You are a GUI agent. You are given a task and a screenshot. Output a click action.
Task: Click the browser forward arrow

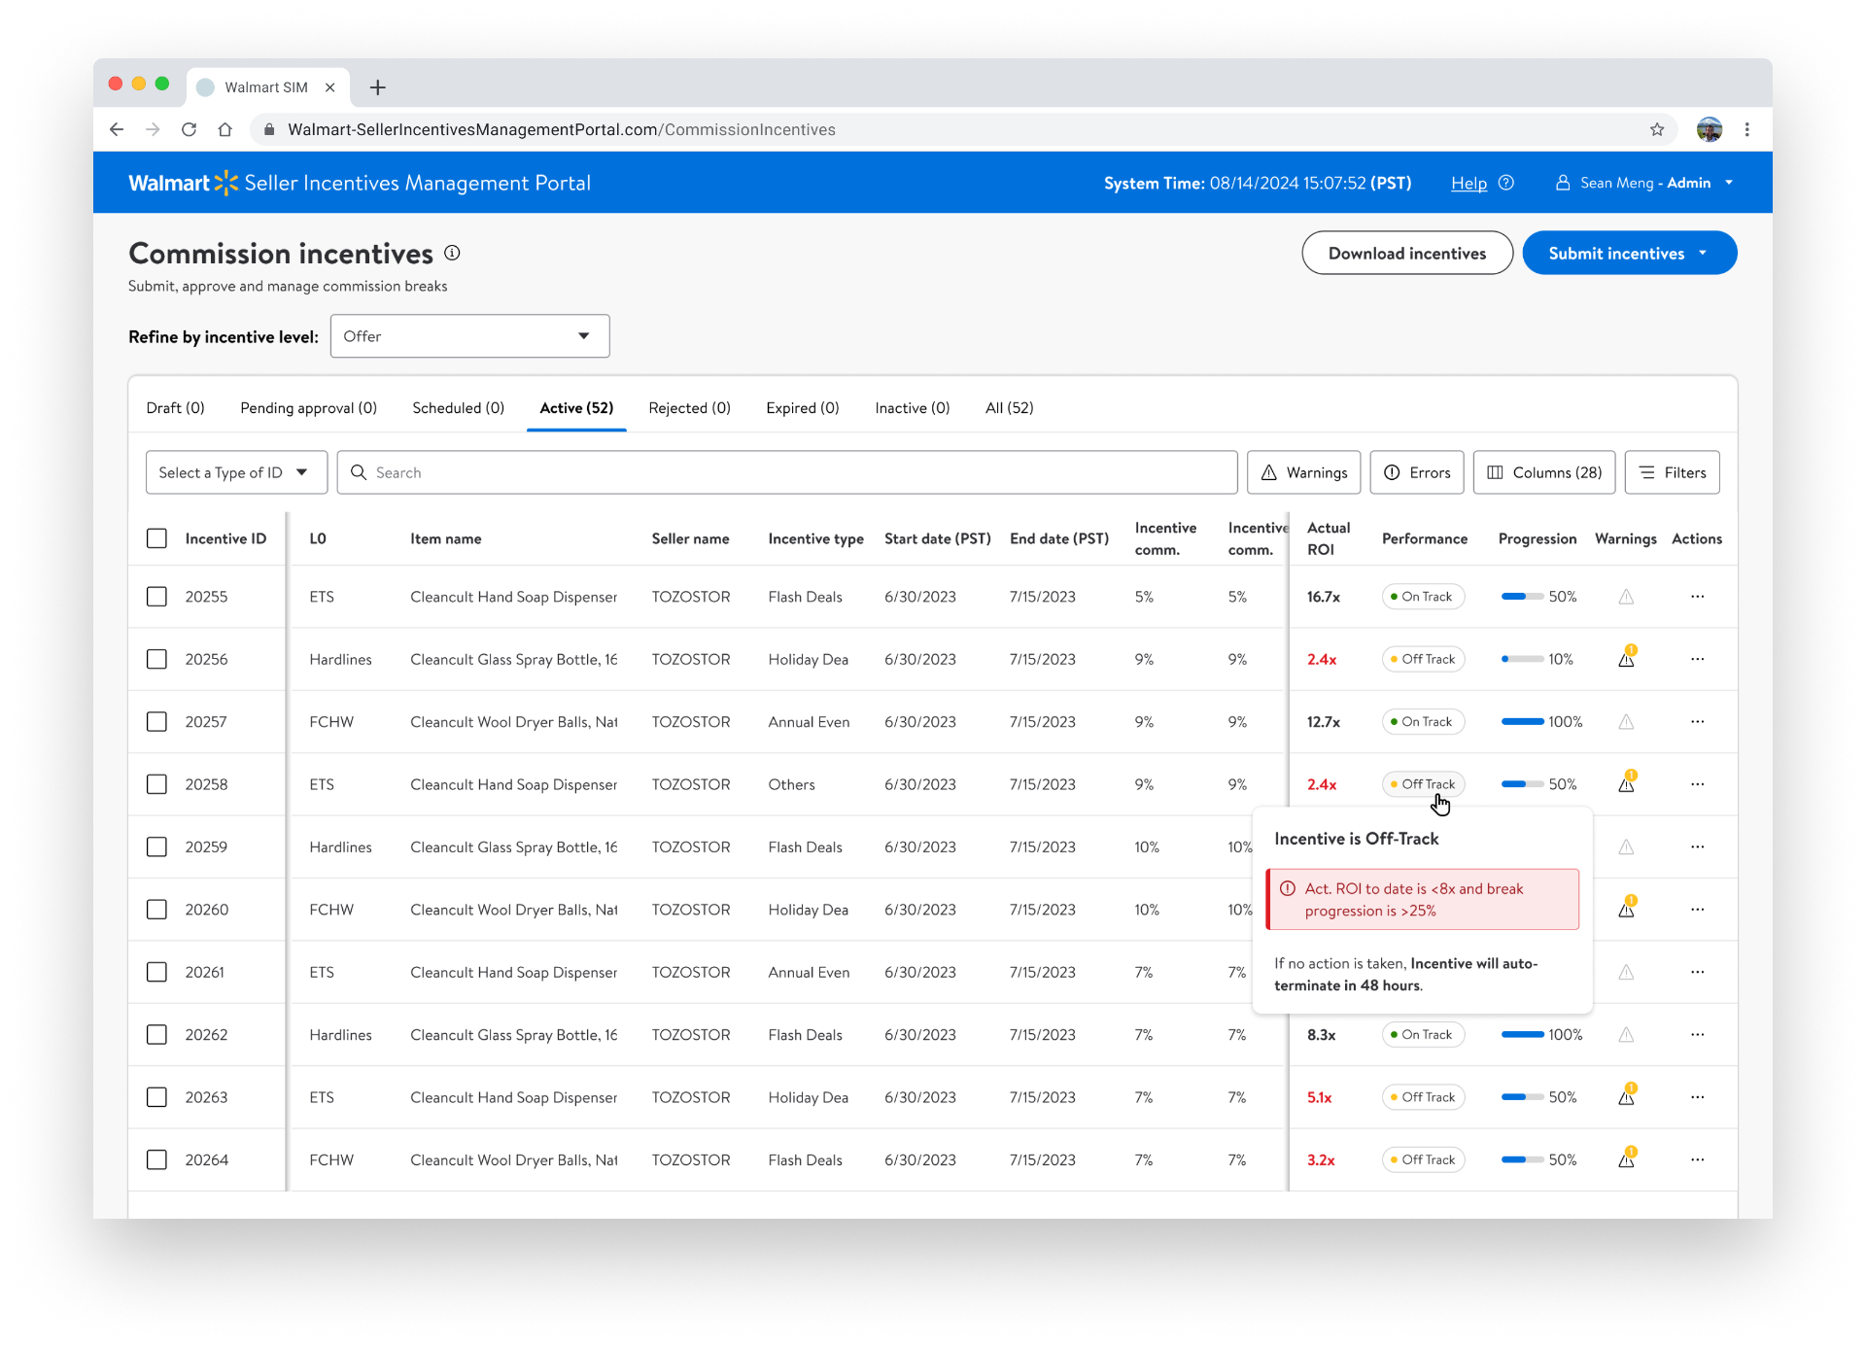click(x=153, y=129)
